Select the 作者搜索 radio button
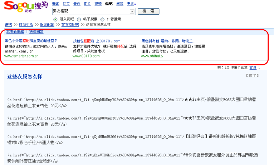The width and height of the screenshot is (274, 165). (102, 19)
